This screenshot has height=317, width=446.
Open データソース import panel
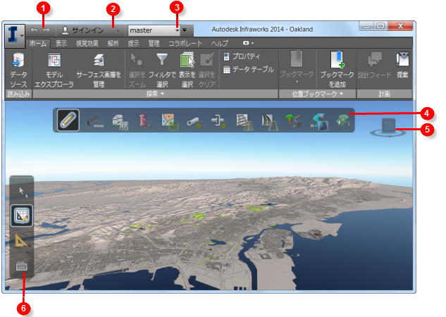(18, 70)
